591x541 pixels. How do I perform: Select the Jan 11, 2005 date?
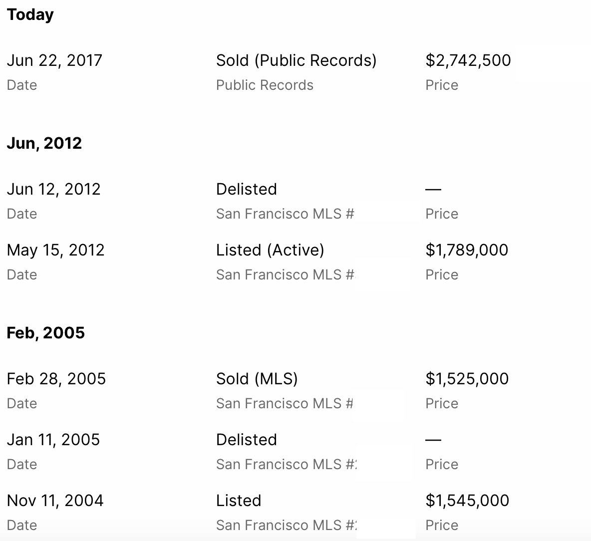click(53, 440)
